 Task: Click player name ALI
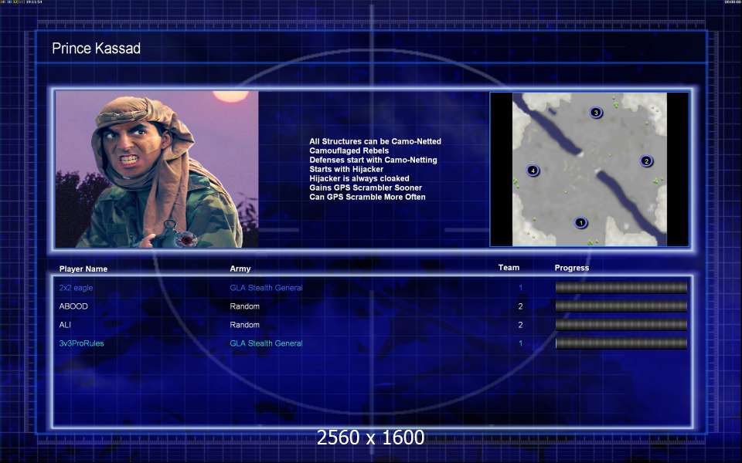point(66,325)
